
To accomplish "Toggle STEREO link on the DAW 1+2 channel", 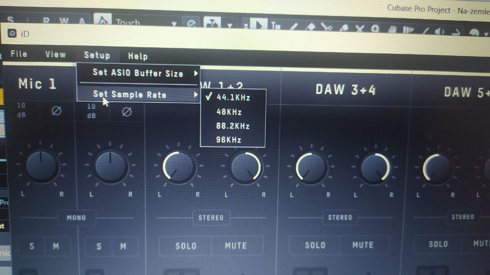I will [211, 218].
